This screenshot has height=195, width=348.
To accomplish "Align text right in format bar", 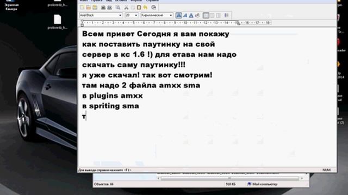I will [219, 15].
